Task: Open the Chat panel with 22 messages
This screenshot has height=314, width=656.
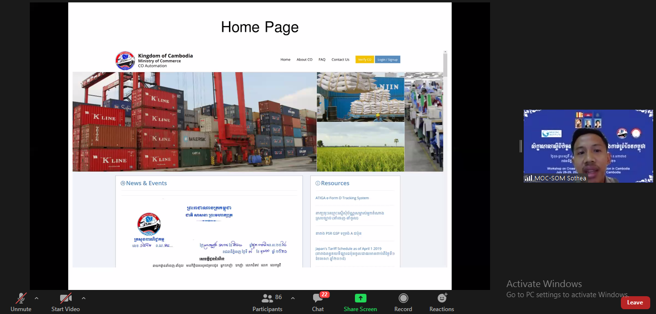Action: pyautogui.click(x=318, y=302)
